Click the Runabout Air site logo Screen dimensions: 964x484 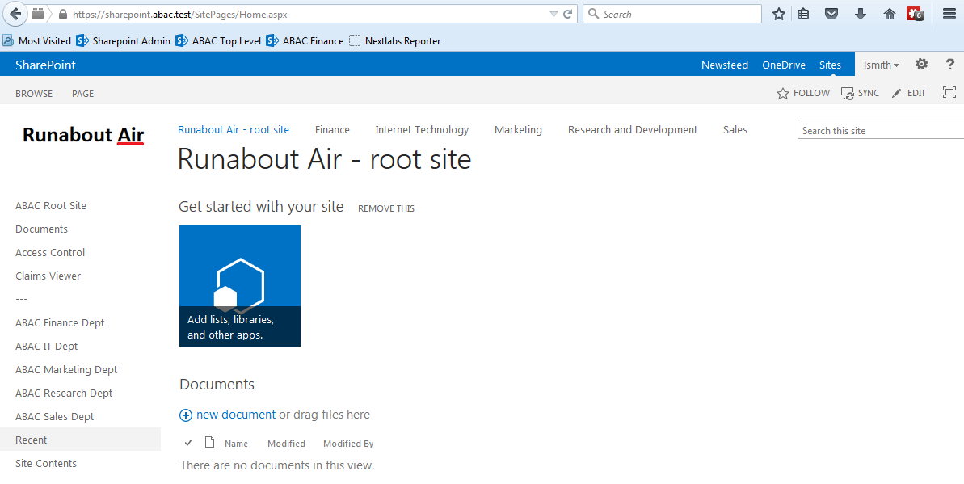pyautogui.click(x=83, y=135)
